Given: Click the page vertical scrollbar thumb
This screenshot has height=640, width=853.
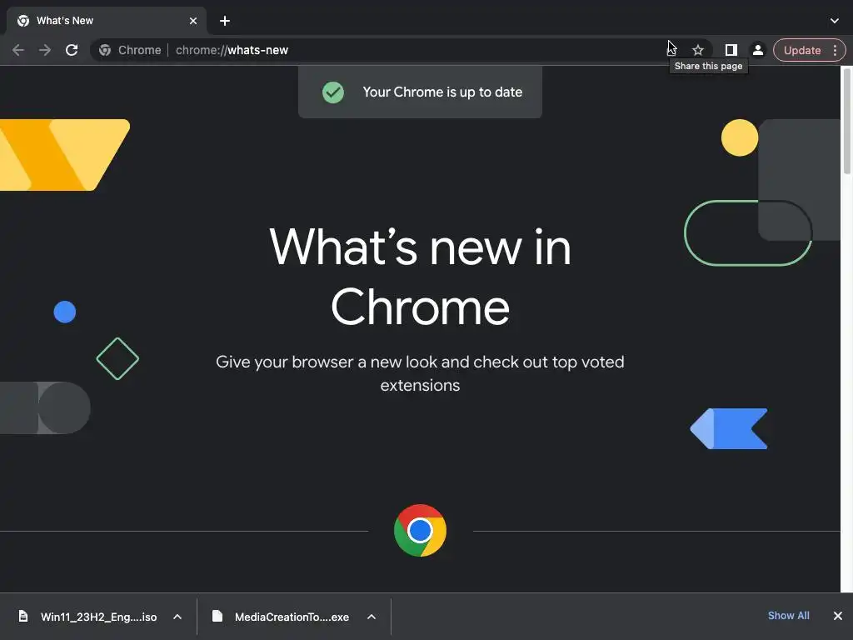Looking at the screenshot, I should tap(846, 122).
